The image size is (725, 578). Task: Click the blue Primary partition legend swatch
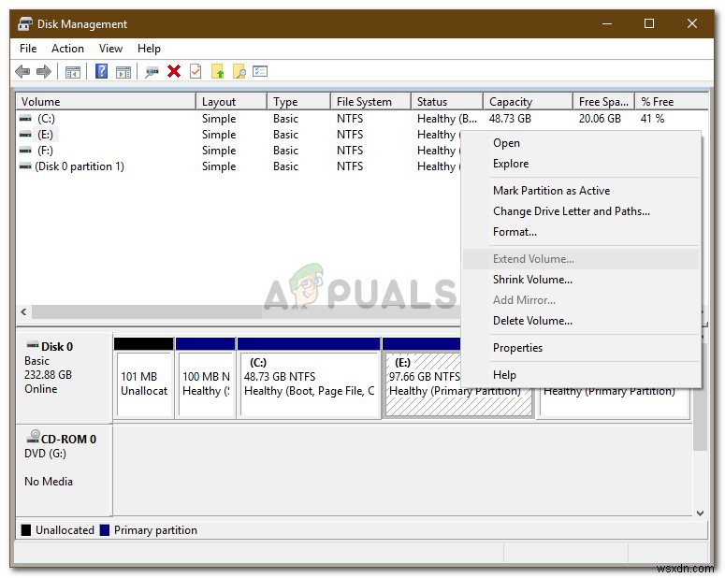coord(105,530)
